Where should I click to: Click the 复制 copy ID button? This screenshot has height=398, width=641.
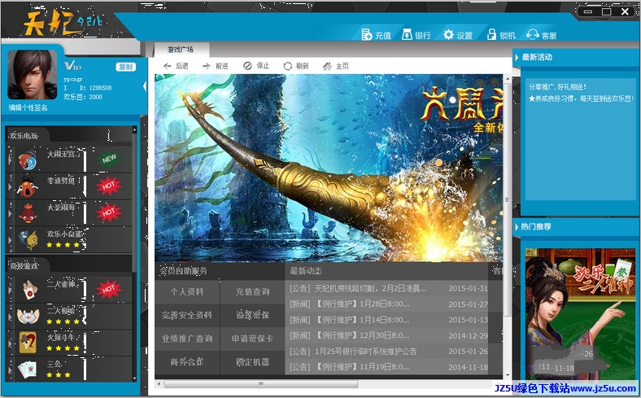(x=126, y=67)
